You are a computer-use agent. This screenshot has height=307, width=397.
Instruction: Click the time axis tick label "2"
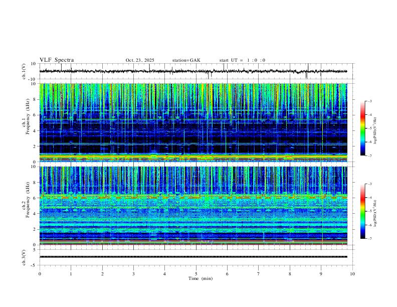(x=102, y=274)
